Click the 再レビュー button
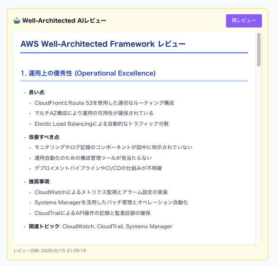 [x=244, y=21]
